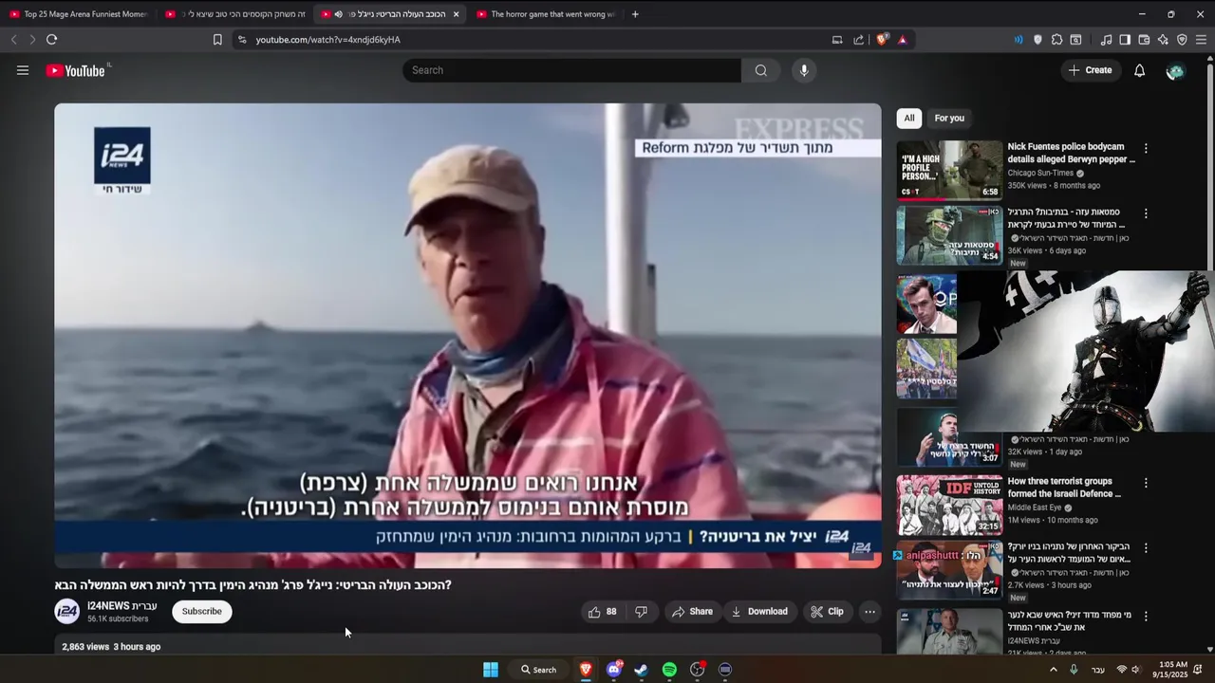Open the clock and date panel
The image size is (1215, 683).
pos(1169,670)
